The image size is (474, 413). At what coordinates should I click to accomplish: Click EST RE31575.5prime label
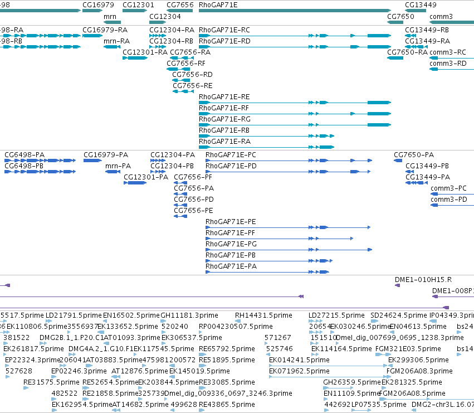51,382
